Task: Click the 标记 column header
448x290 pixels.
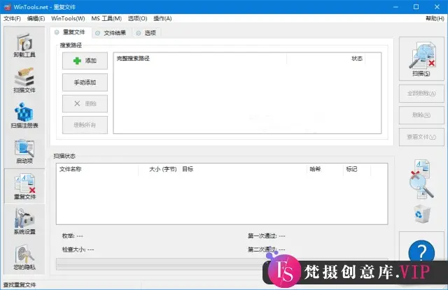Action: tap(357, 169)
